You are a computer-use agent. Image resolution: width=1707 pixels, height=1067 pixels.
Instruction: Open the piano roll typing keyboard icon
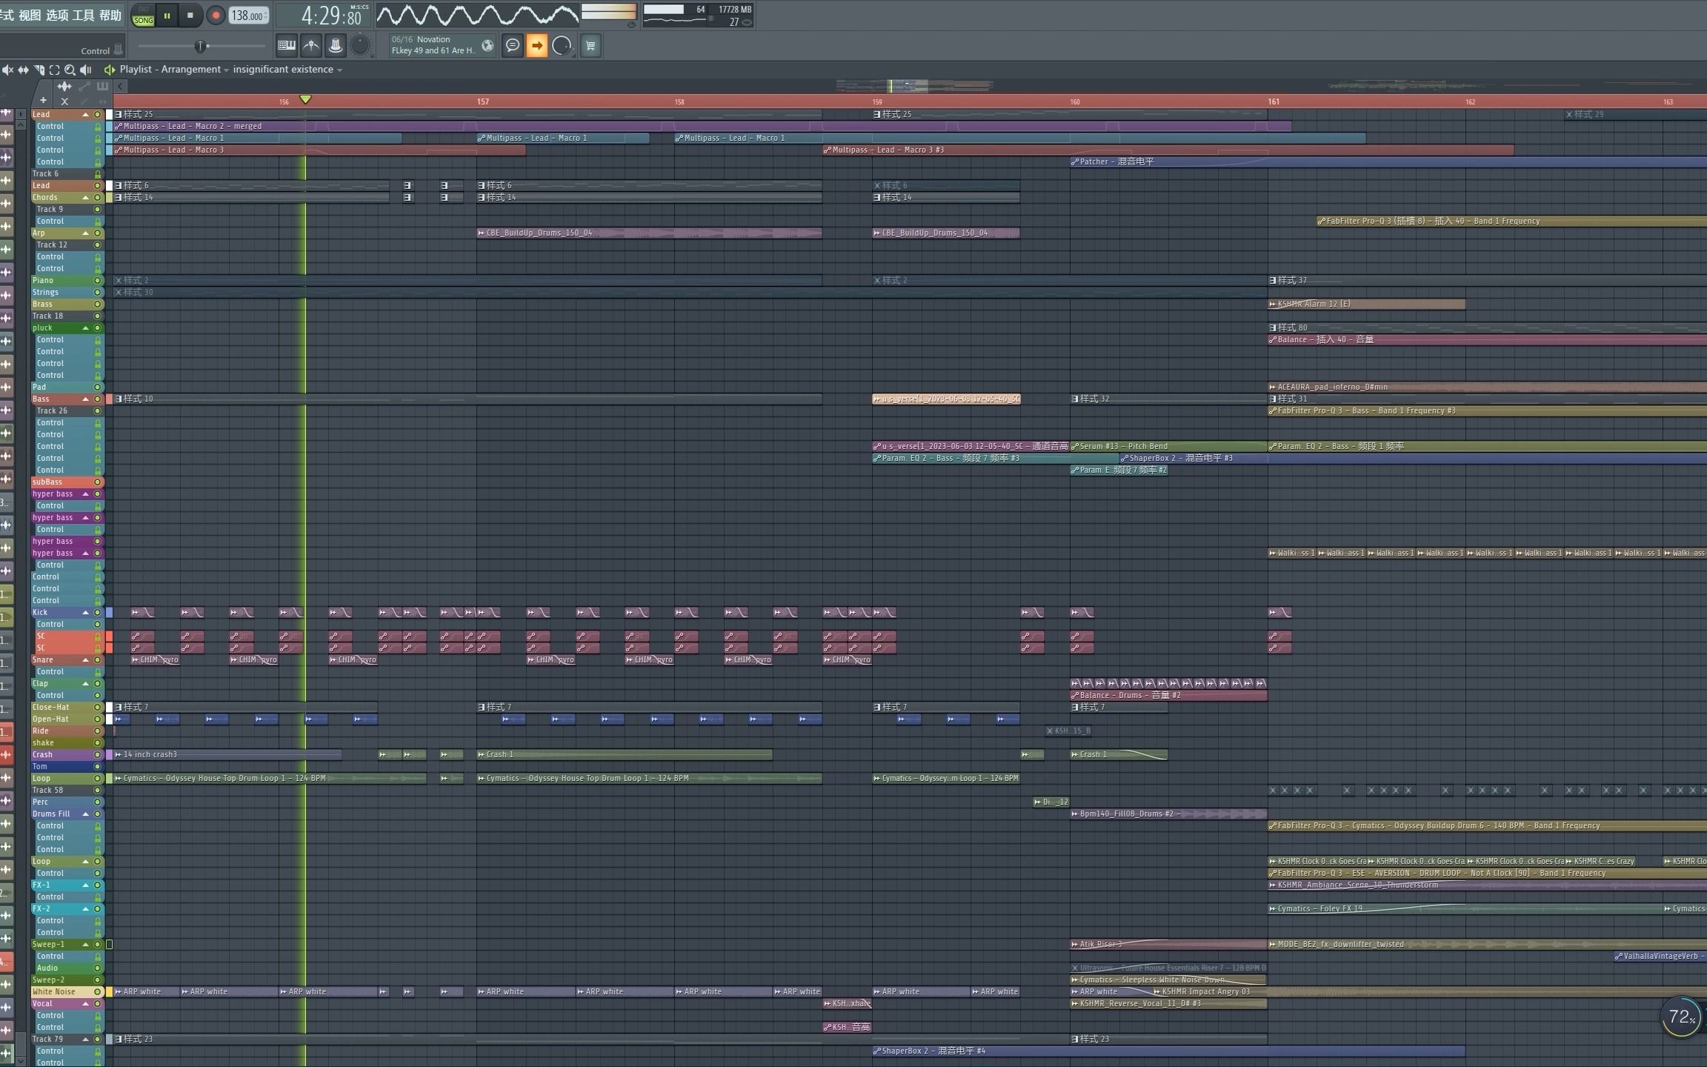[x=286, y=46]
